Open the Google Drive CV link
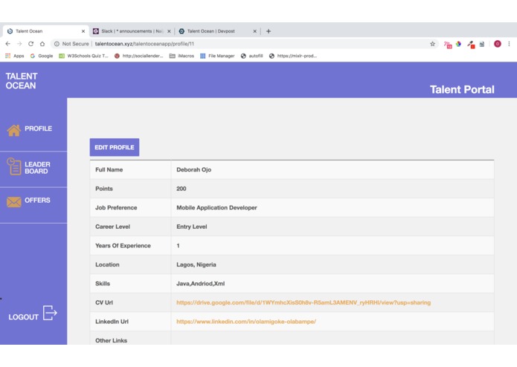Viewport: 517px width, 367px height. coord(304,302)
